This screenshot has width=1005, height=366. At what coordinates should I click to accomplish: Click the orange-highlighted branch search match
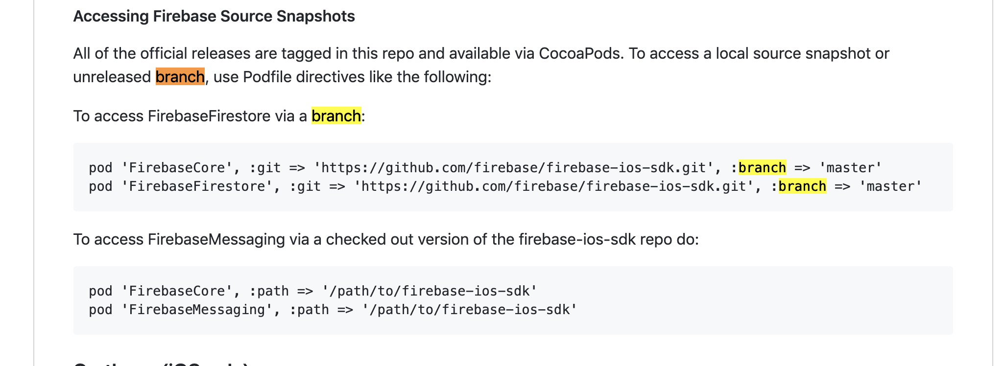pyautogui.click(x=180, y=77)
